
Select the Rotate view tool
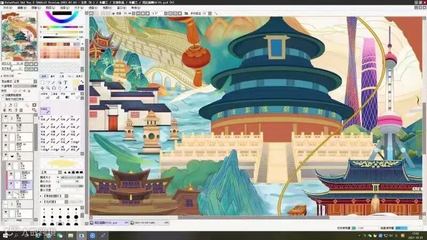click(x=54, y=88)
